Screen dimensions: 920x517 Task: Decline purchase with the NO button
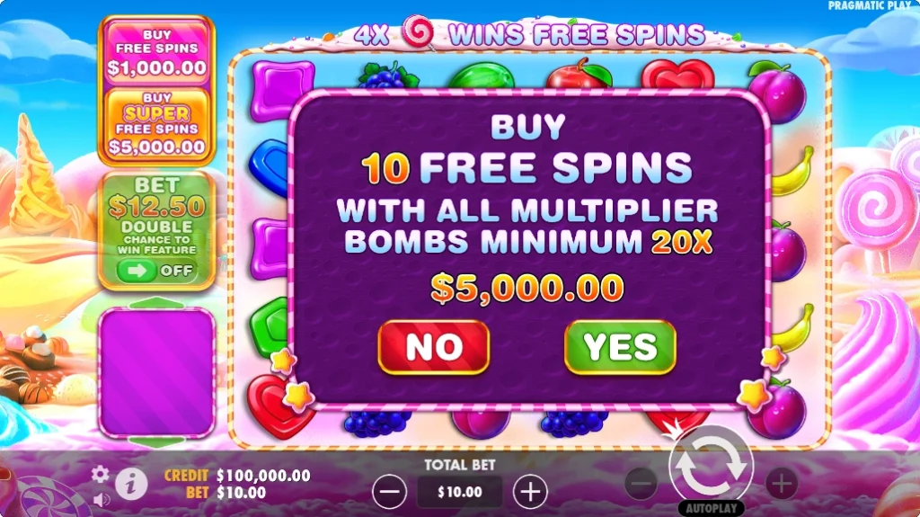tap(434, 347)
